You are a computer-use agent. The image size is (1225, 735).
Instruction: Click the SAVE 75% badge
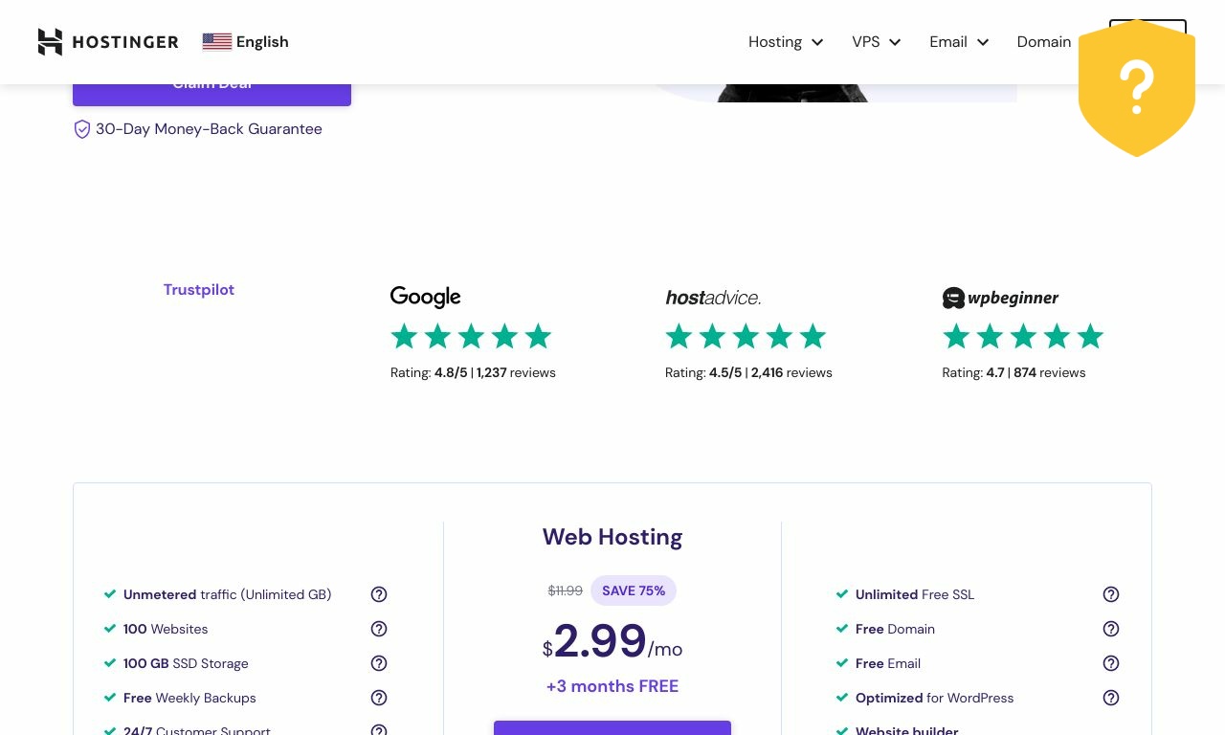point(634,590)
